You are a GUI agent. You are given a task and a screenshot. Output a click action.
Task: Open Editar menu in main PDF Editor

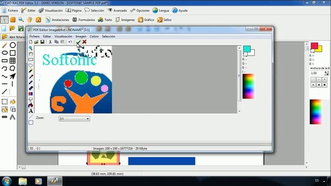pyautogui.click(x=28, y=10)
